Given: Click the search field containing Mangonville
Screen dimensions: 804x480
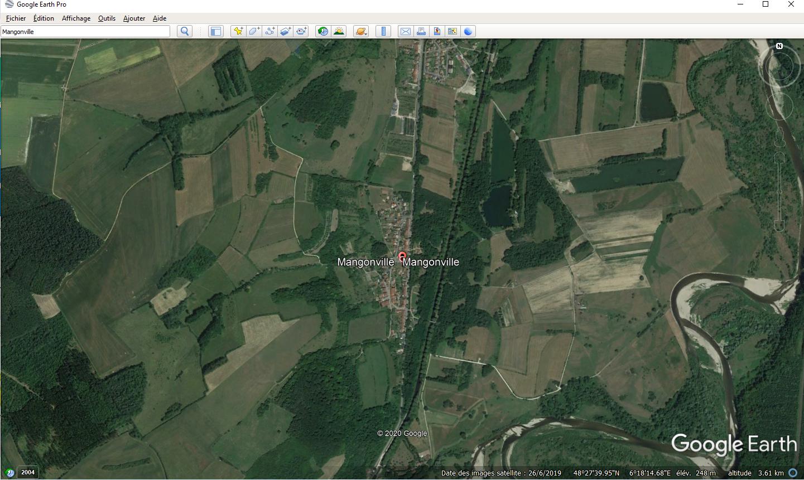Looking at the screenshot, I should pos(85,32).
